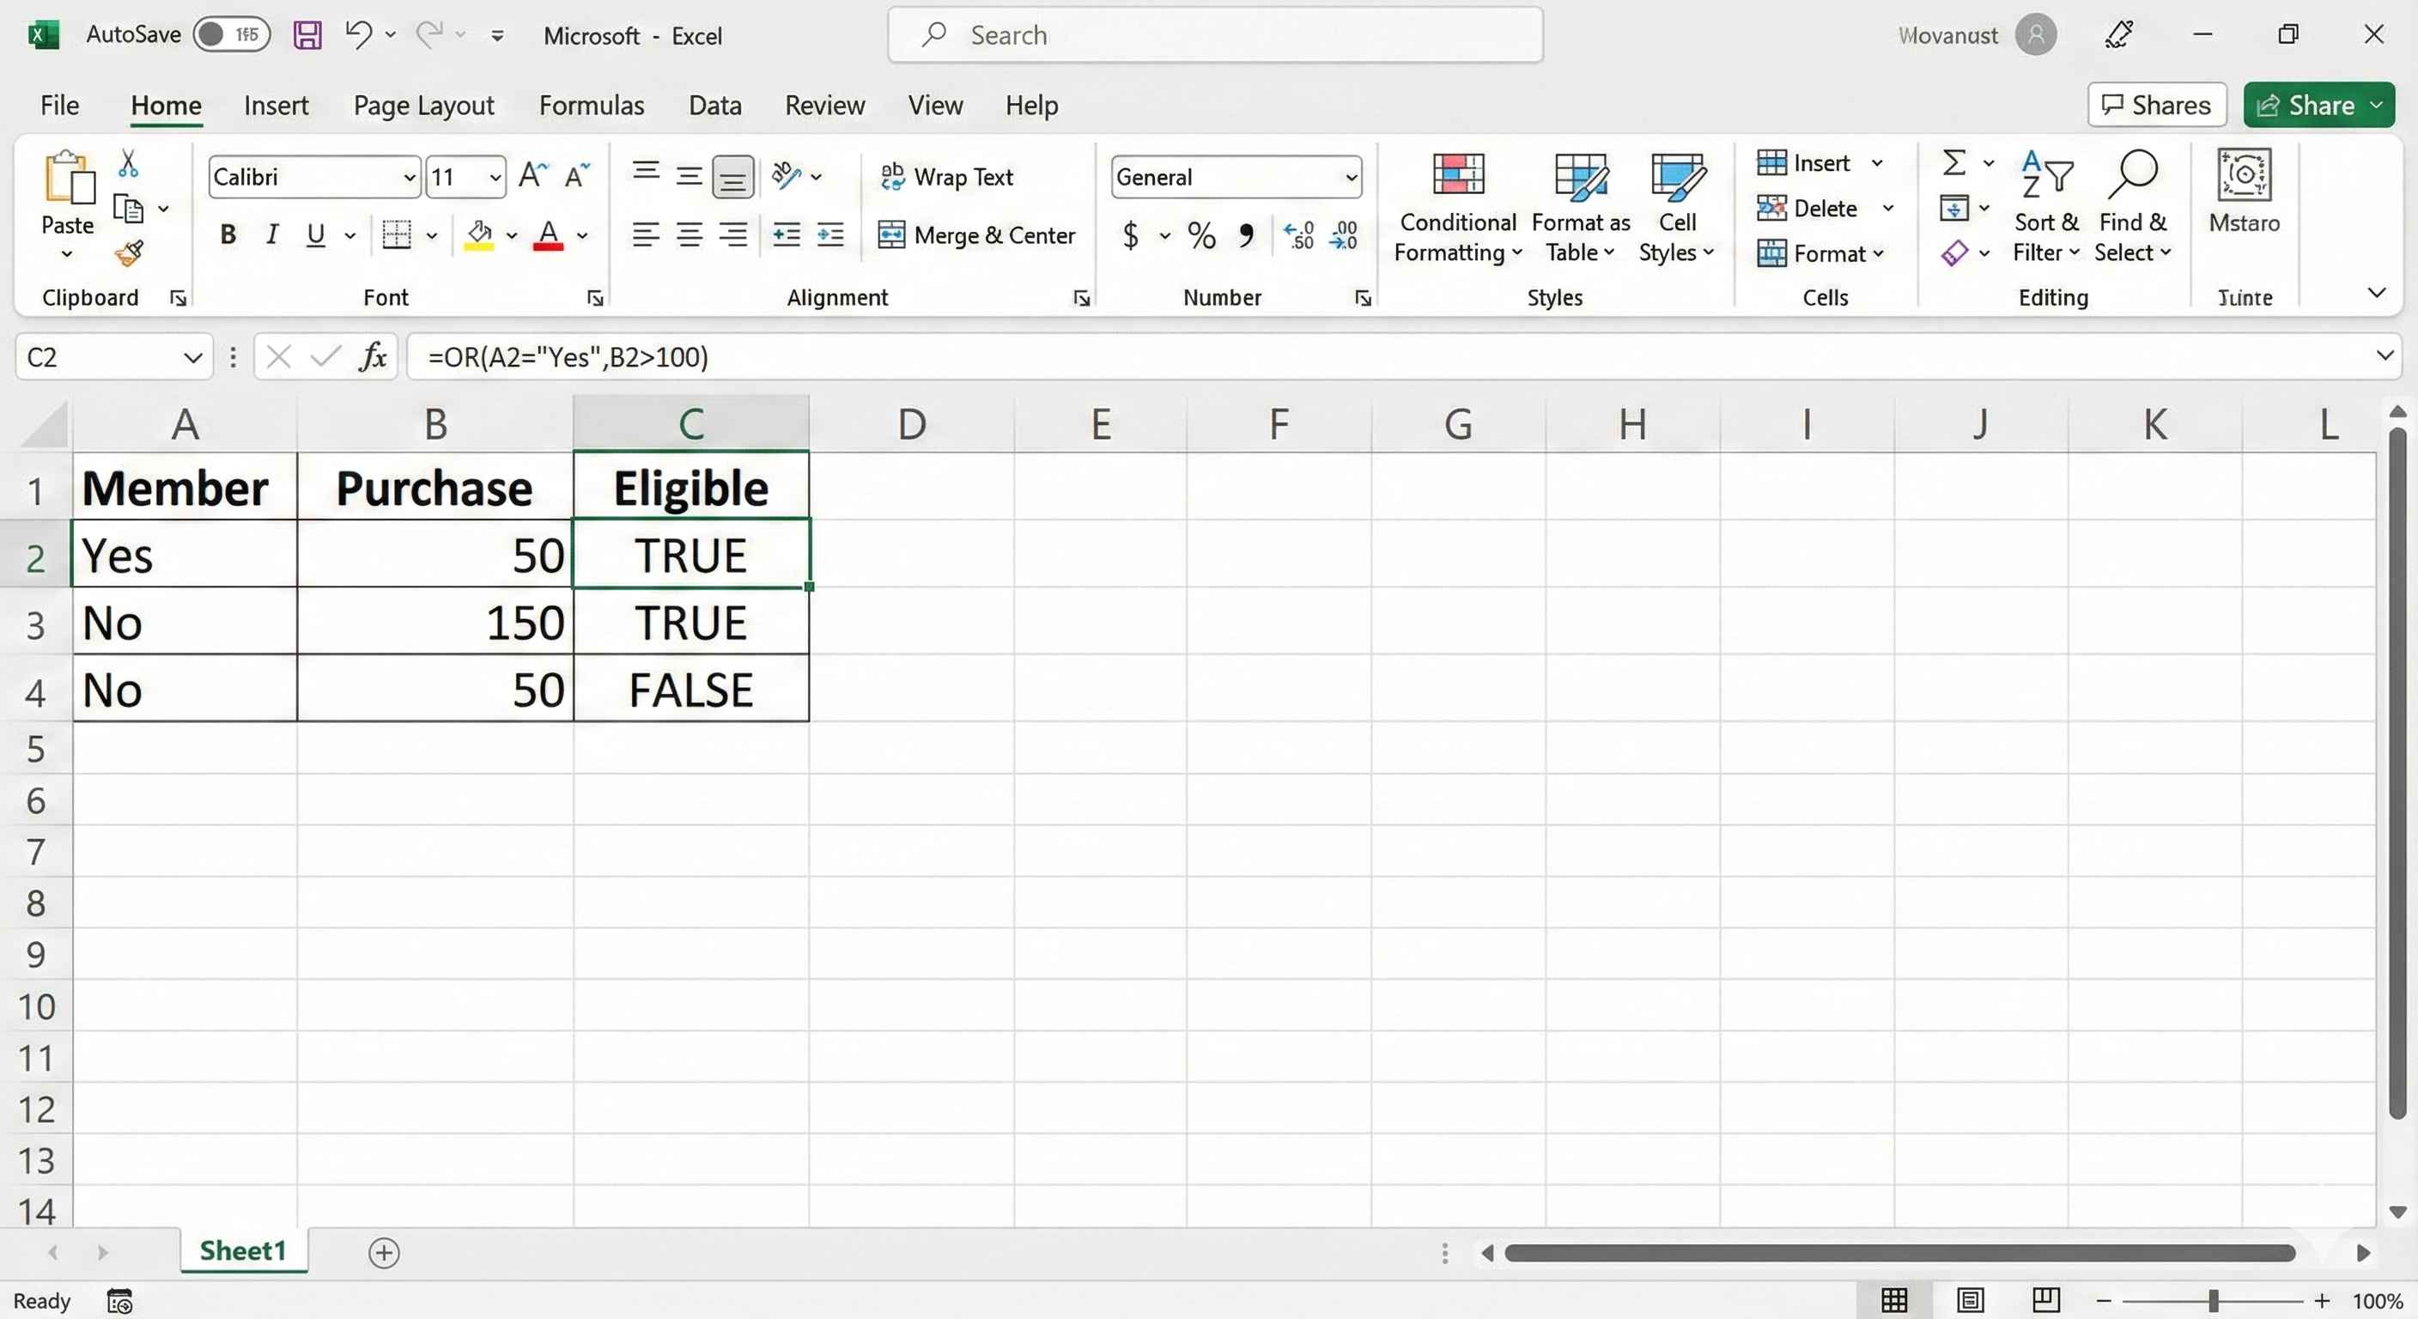Click the Format Painter icon
This screenshot has width=2418, height=1319.
click(x=129, y=252)
